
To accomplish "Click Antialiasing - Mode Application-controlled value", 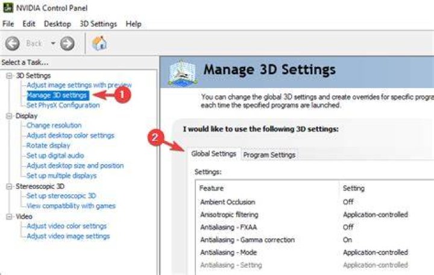I will (x=376, y=253).
